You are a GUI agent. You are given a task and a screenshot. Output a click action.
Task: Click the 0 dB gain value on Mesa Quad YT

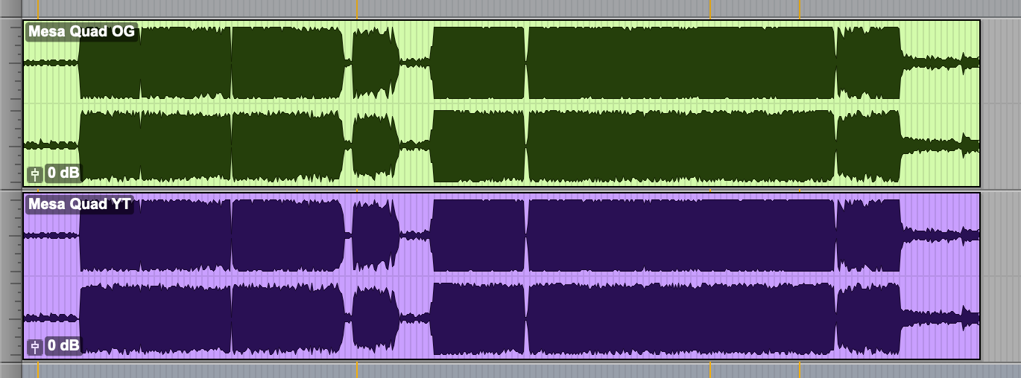[63, 346]
